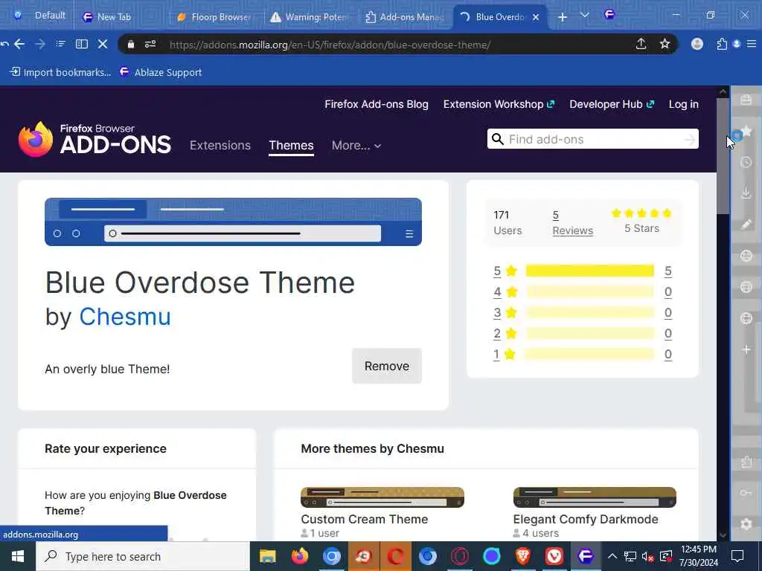This screenshot has height=571, width=762.
Task: Open Firefox Add-ons Blog link
Action: (x=376, y=104)
